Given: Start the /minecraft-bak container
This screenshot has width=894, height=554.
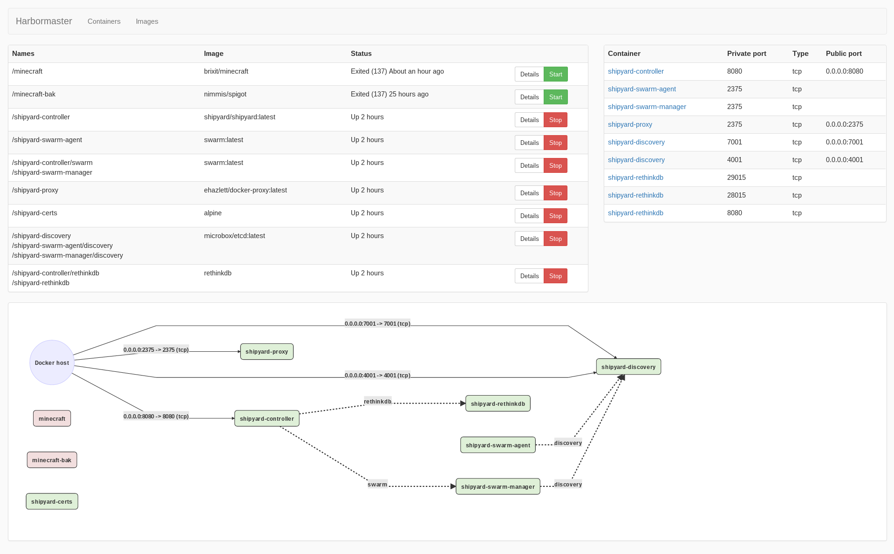Looking at the screenshot, I should click(x=555, y=97).
